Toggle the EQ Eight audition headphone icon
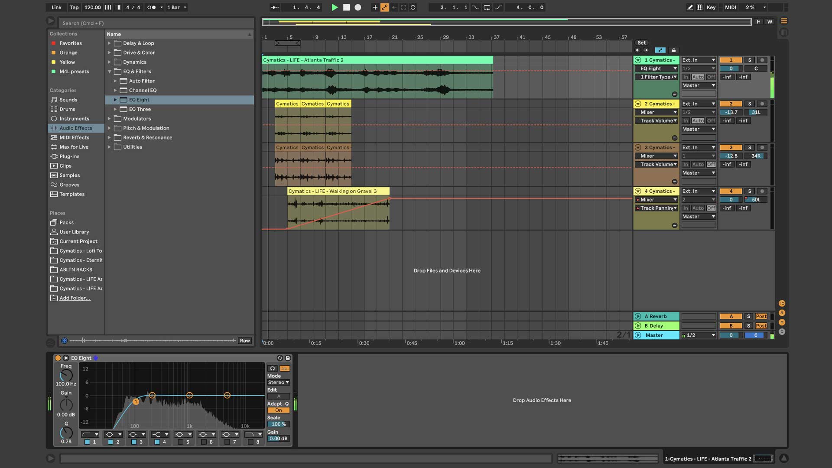832x468 pixels. pyautogui.click(x=273, y=368)
